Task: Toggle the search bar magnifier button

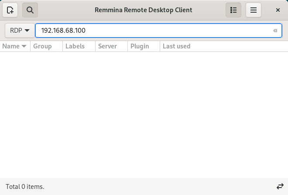Action: [30, 10]
